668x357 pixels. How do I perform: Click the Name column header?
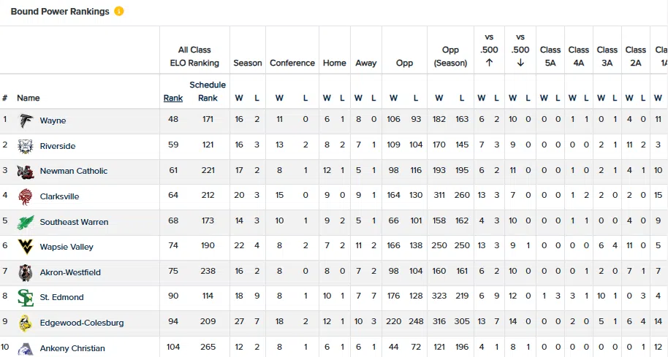tap(29, 98)
